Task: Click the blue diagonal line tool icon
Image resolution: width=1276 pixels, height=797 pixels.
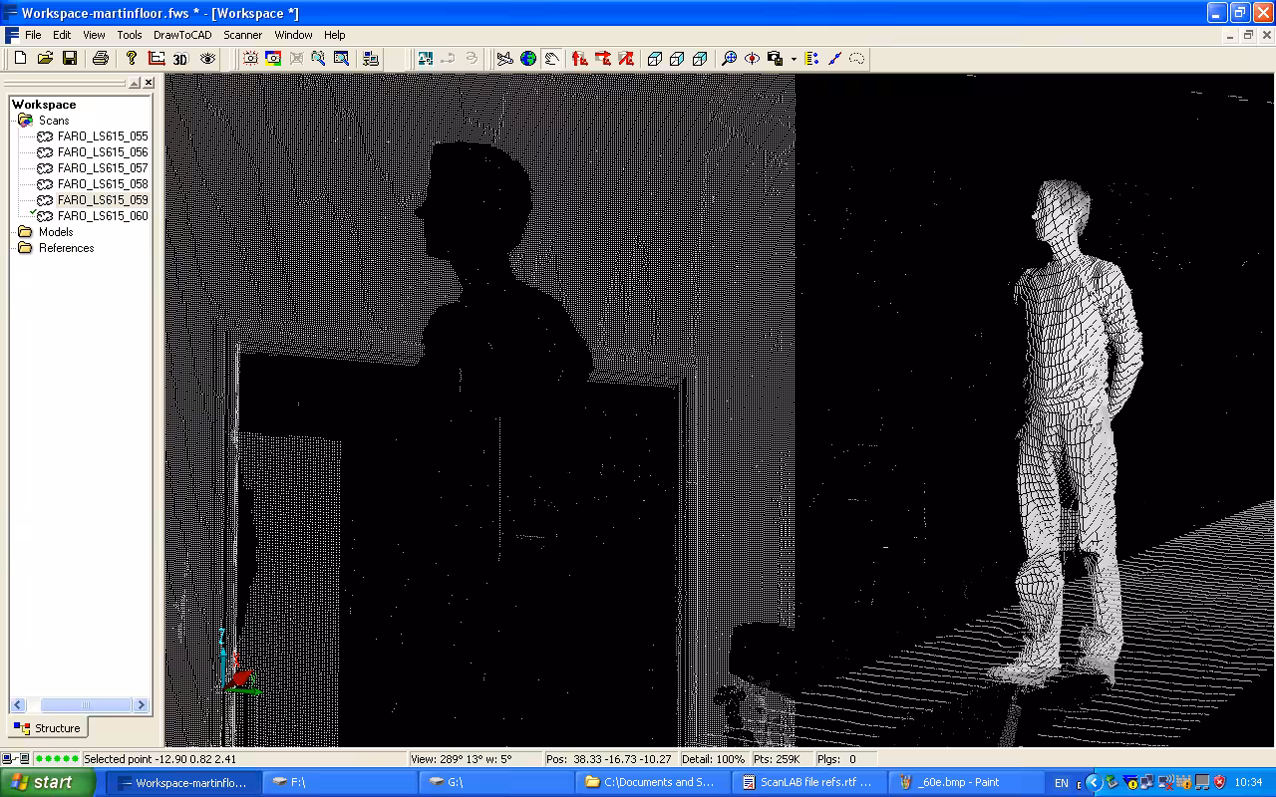Action: pos(834,59)
